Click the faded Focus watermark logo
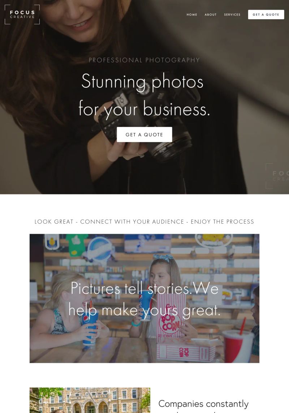 point(277,176)
